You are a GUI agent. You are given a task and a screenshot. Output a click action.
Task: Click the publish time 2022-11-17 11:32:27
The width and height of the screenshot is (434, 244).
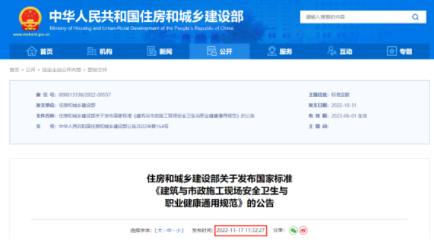[x=241, y=231]
